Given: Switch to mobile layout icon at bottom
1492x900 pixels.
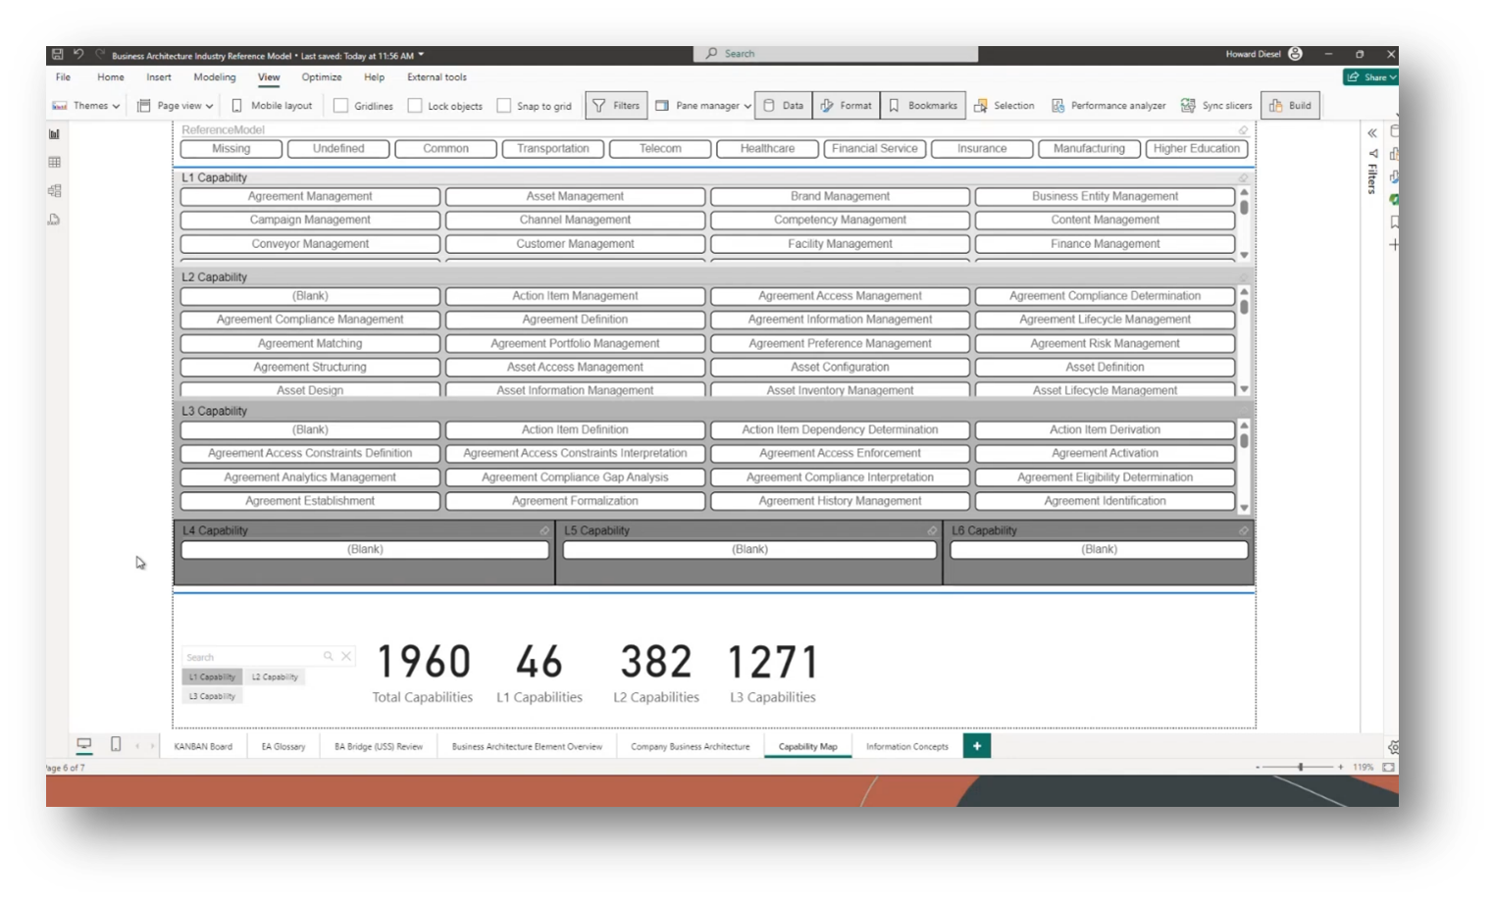Looking at the screenshot, I should pyautogui.click(x=116, y=745).
